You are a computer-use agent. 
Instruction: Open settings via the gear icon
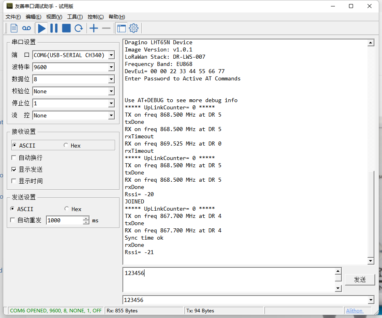coord(134,28)
